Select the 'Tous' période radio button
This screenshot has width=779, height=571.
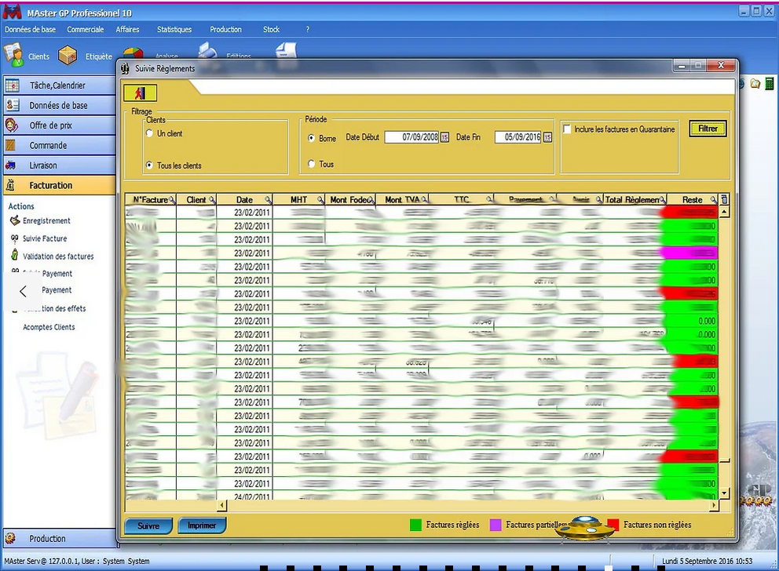point(312,164)
